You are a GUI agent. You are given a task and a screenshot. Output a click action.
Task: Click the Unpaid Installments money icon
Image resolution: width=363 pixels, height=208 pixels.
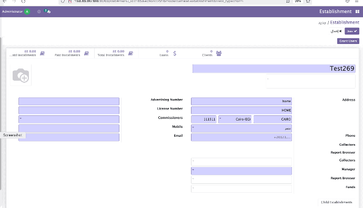tap(42, 53)
